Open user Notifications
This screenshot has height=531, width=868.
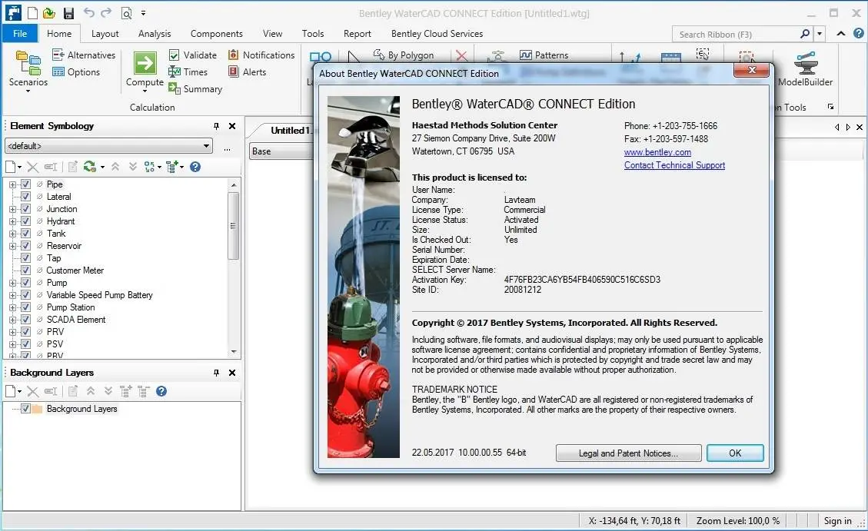[261, 55]
